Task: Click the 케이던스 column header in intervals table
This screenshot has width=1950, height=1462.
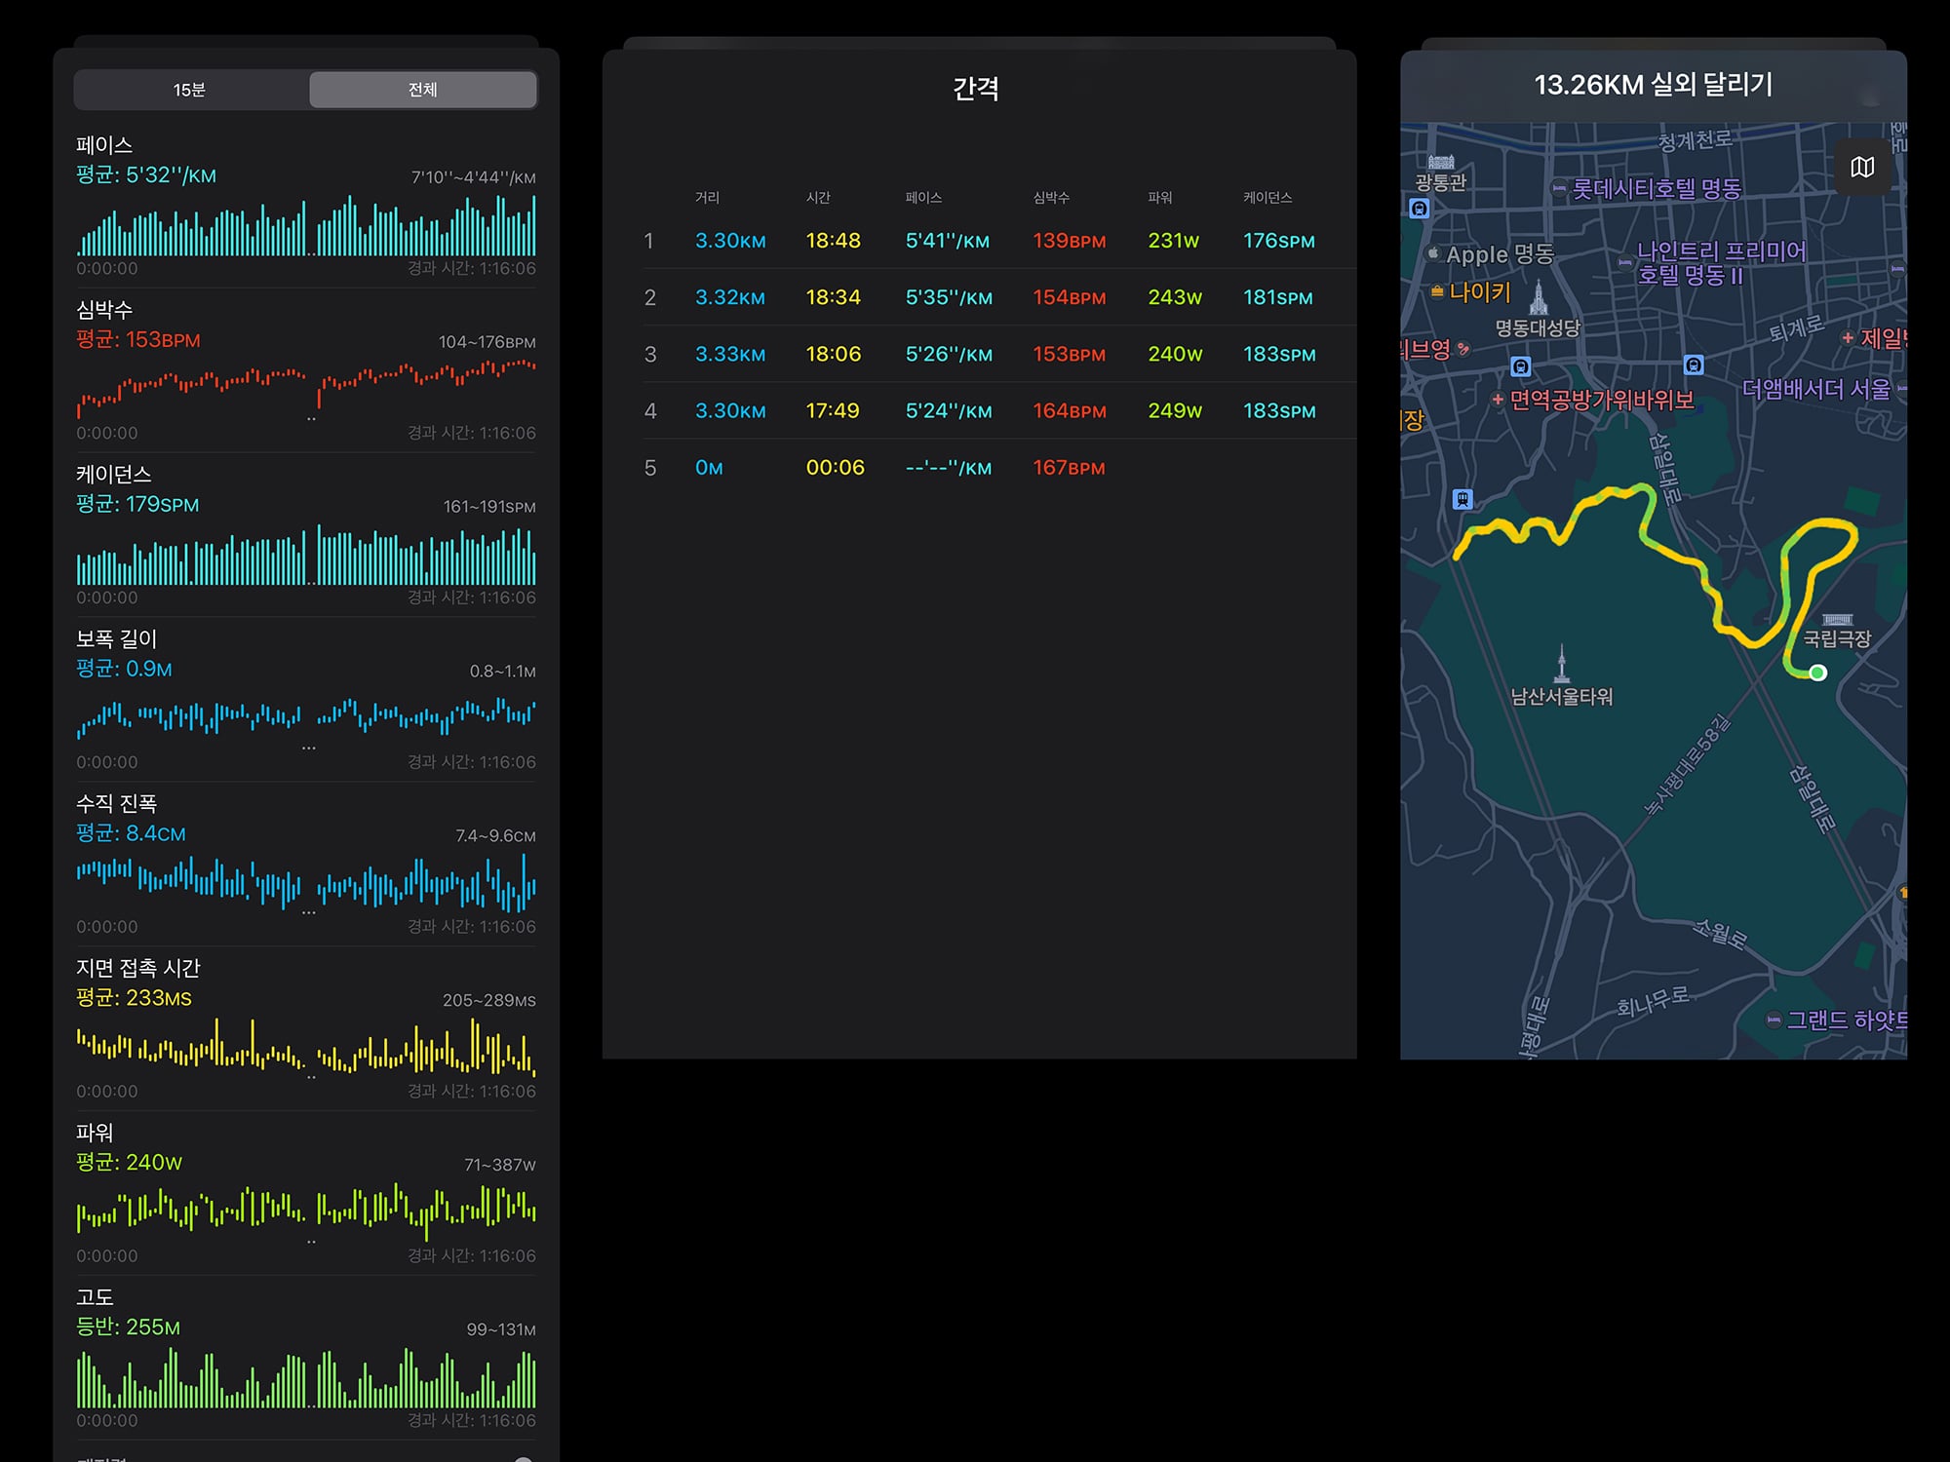Action: [1267, 198]
